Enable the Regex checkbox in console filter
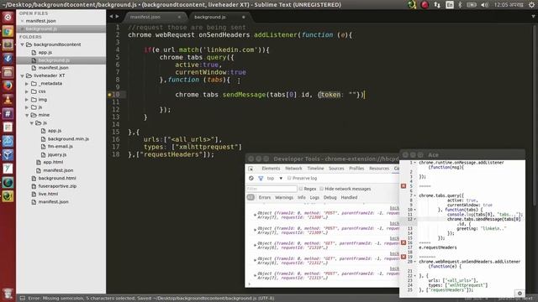The height and width of the screenshot is (302, 538). [301, 189]
